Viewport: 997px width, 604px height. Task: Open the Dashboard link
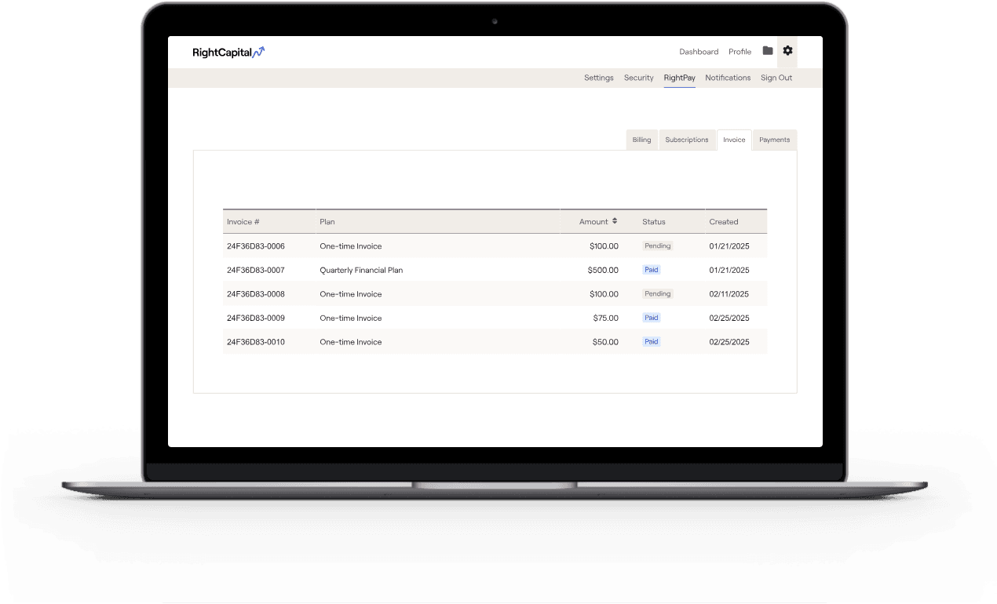(x=699, y=52)
